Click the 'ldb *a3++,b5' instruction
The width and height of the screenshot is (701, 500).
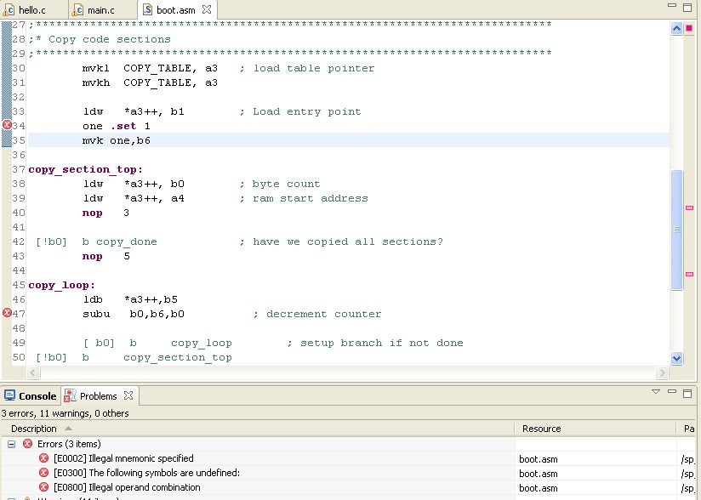pos(130,299)
